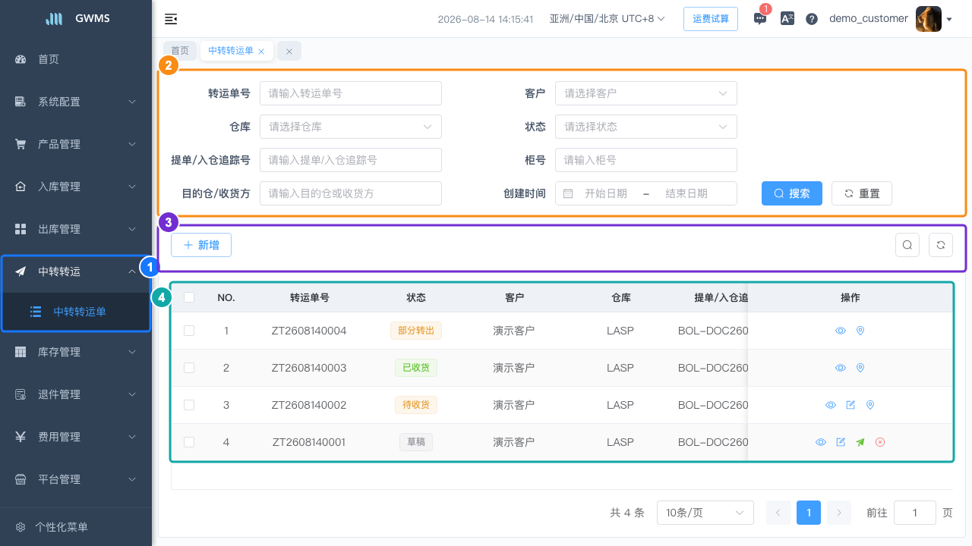Open tracking location for ZT2608140004
The height and width of the screenshot is (546, 972).
860,331
